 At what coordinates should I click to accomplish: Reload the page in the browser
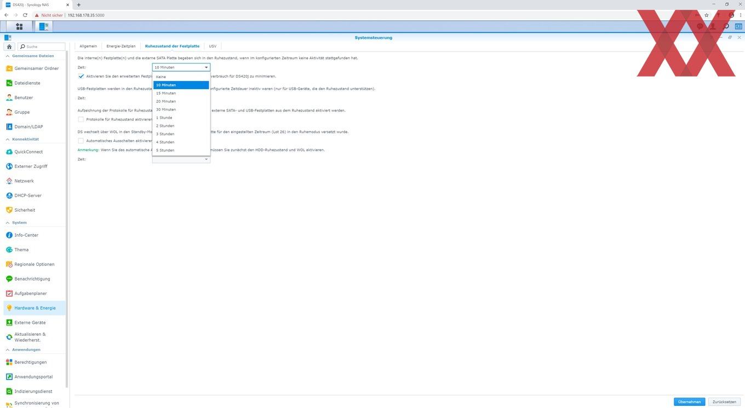[25, 15]
